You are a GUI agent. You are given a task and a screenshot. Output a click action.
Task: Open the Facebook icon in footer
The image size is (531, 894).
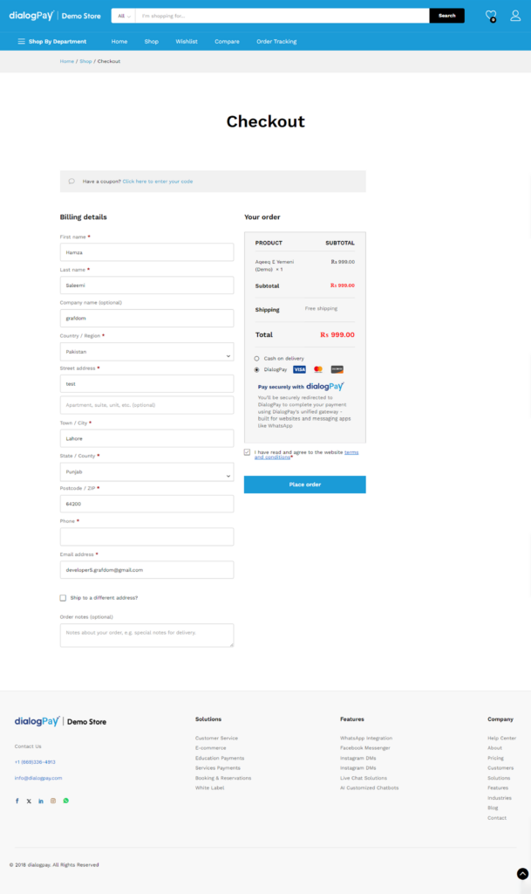(x=17, y=801)
